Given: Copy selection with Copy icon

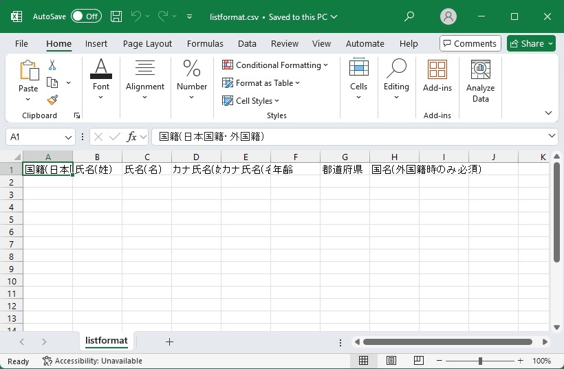Looking at the screenshot, I should tap(52, 82).
